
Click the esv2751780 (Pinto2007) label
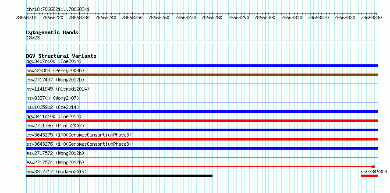coord(55,126)
